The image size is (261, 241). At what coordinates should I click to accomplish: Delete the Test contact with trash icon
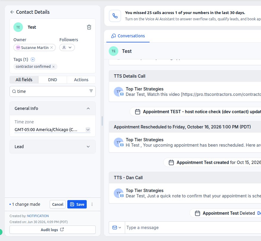pyautogui.click(x=89, y=27)
